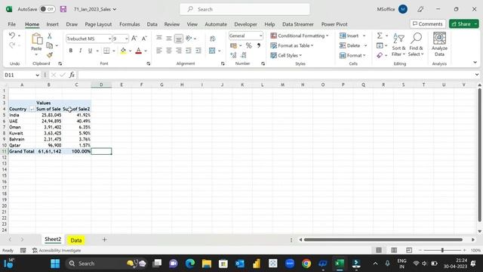Open Find & Select menu
483x272 pixels.
[x=416, y=45]
